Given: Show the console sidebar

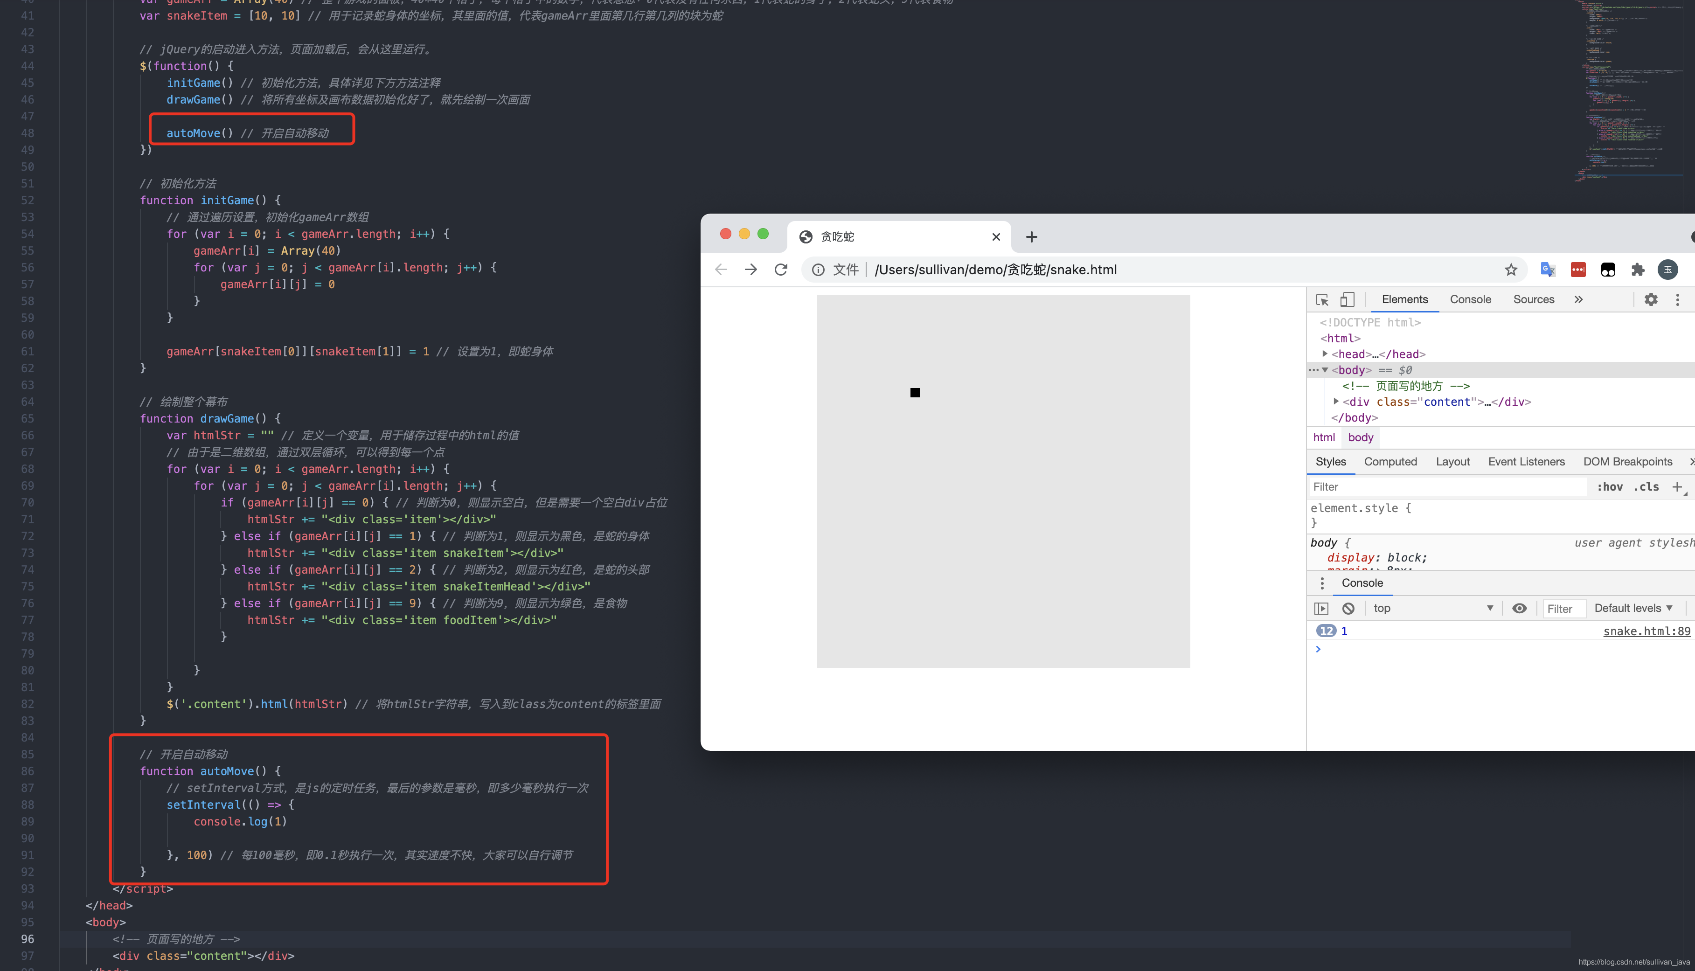Looking at the screenshot, I should 1321,608.
